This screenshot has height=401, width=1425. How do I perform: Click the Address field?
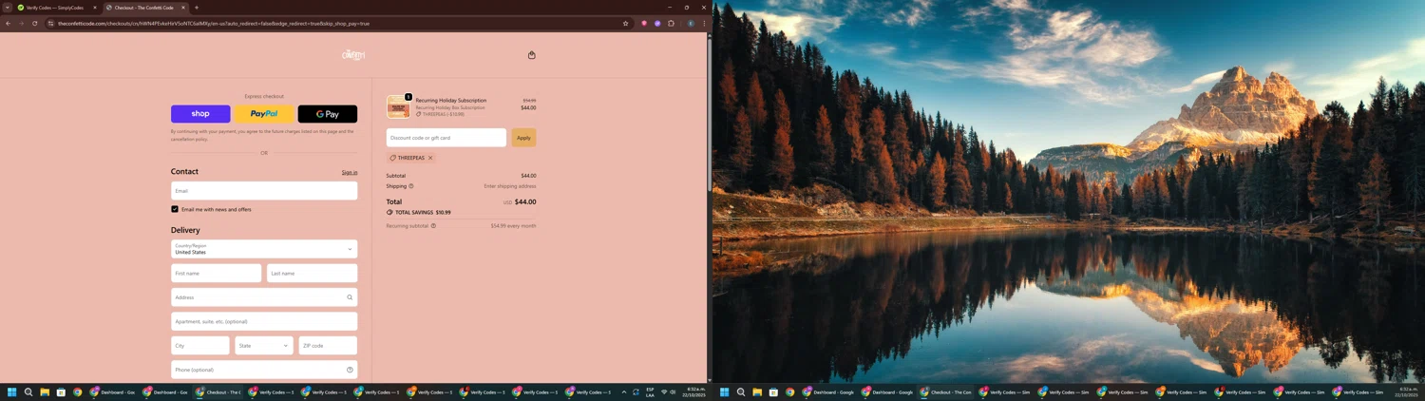click(264, 297)
